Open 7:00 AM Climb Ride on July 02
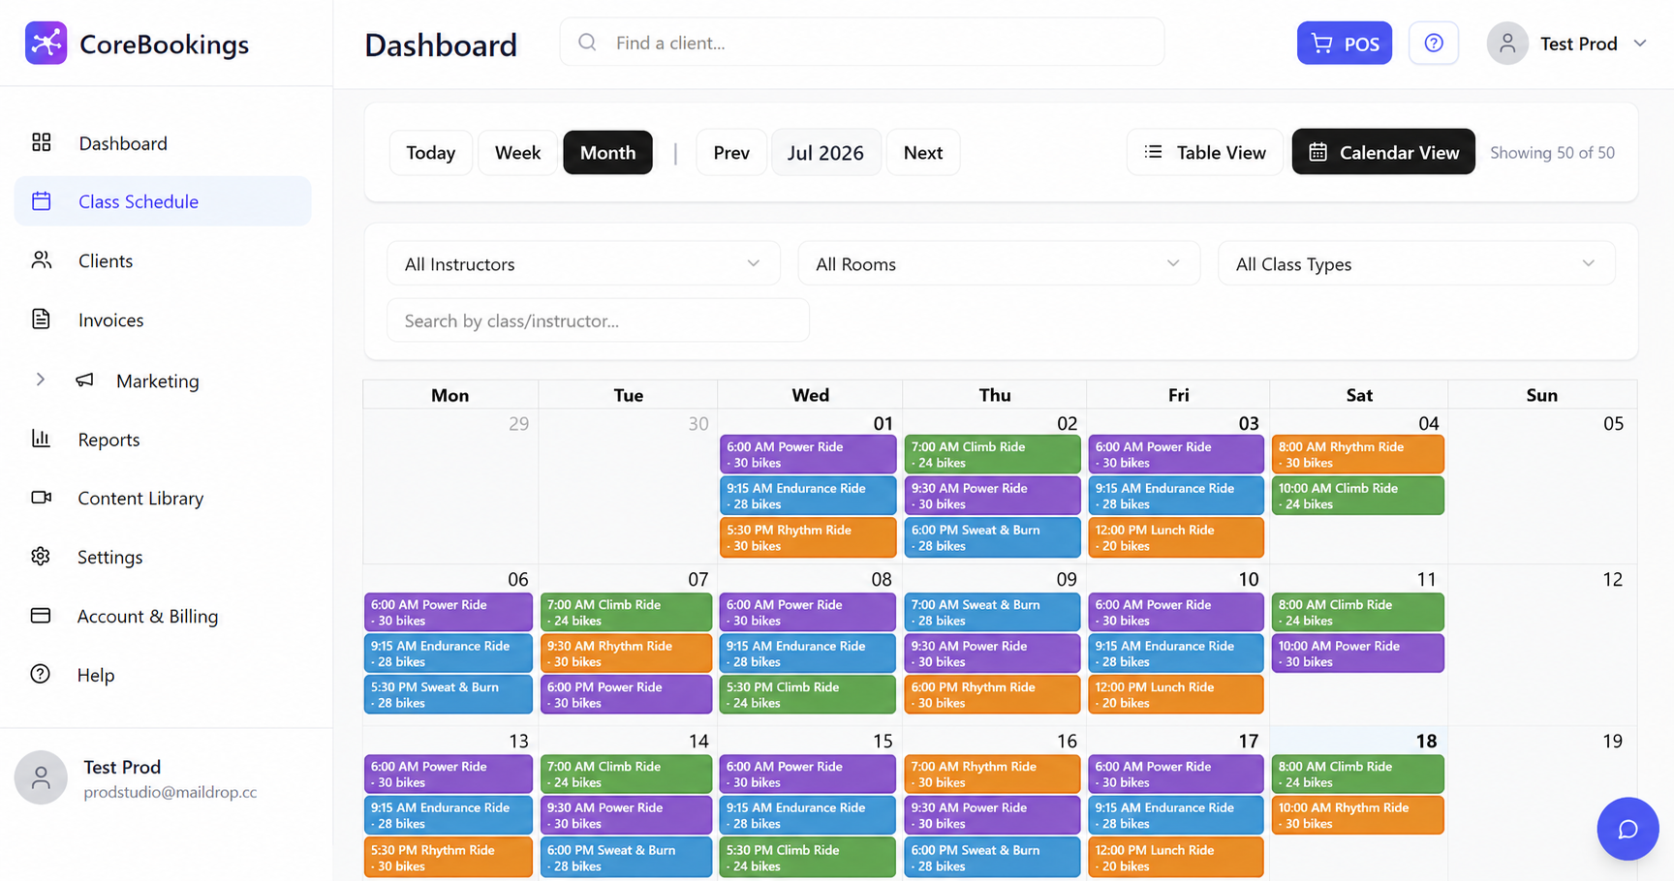The height and width of the screenshot is (881, 1674). coord(992,454)
